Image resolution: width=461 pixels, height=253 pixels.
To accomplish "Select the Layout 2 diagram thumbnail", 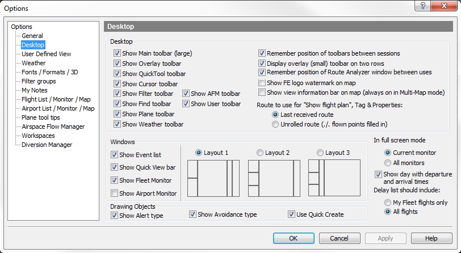I will click(x=274, y=178).
